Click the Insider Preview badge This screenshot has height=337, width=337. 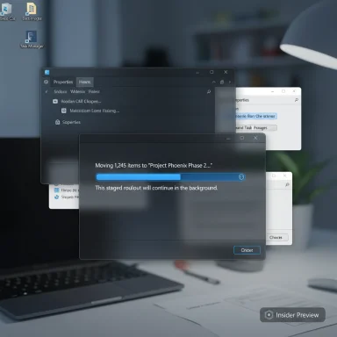[292, 315]
